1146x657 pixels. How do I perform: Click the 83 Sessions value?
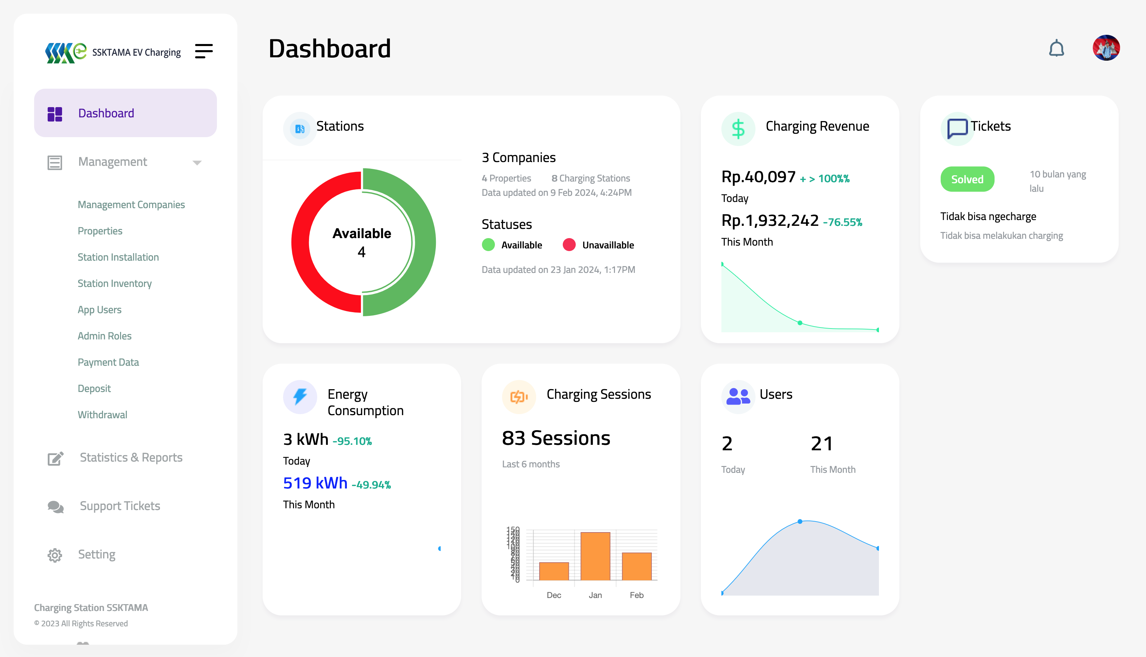point(556,438)
